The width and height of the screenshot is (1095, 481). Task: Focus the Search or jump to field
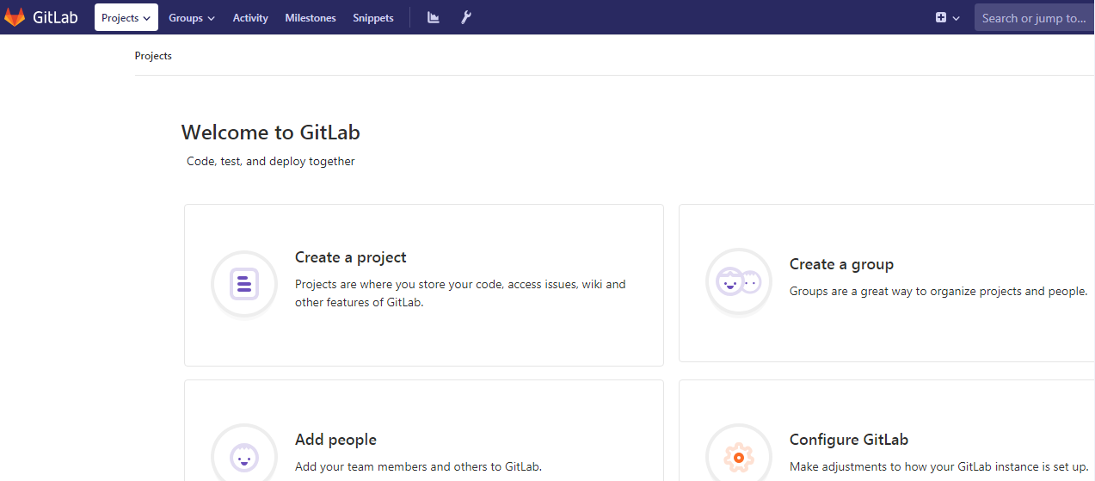tap(1034, 17)
